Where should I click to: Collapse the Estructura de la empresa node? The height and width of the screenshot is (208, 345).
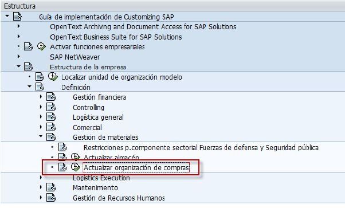[x=19, y=66]
